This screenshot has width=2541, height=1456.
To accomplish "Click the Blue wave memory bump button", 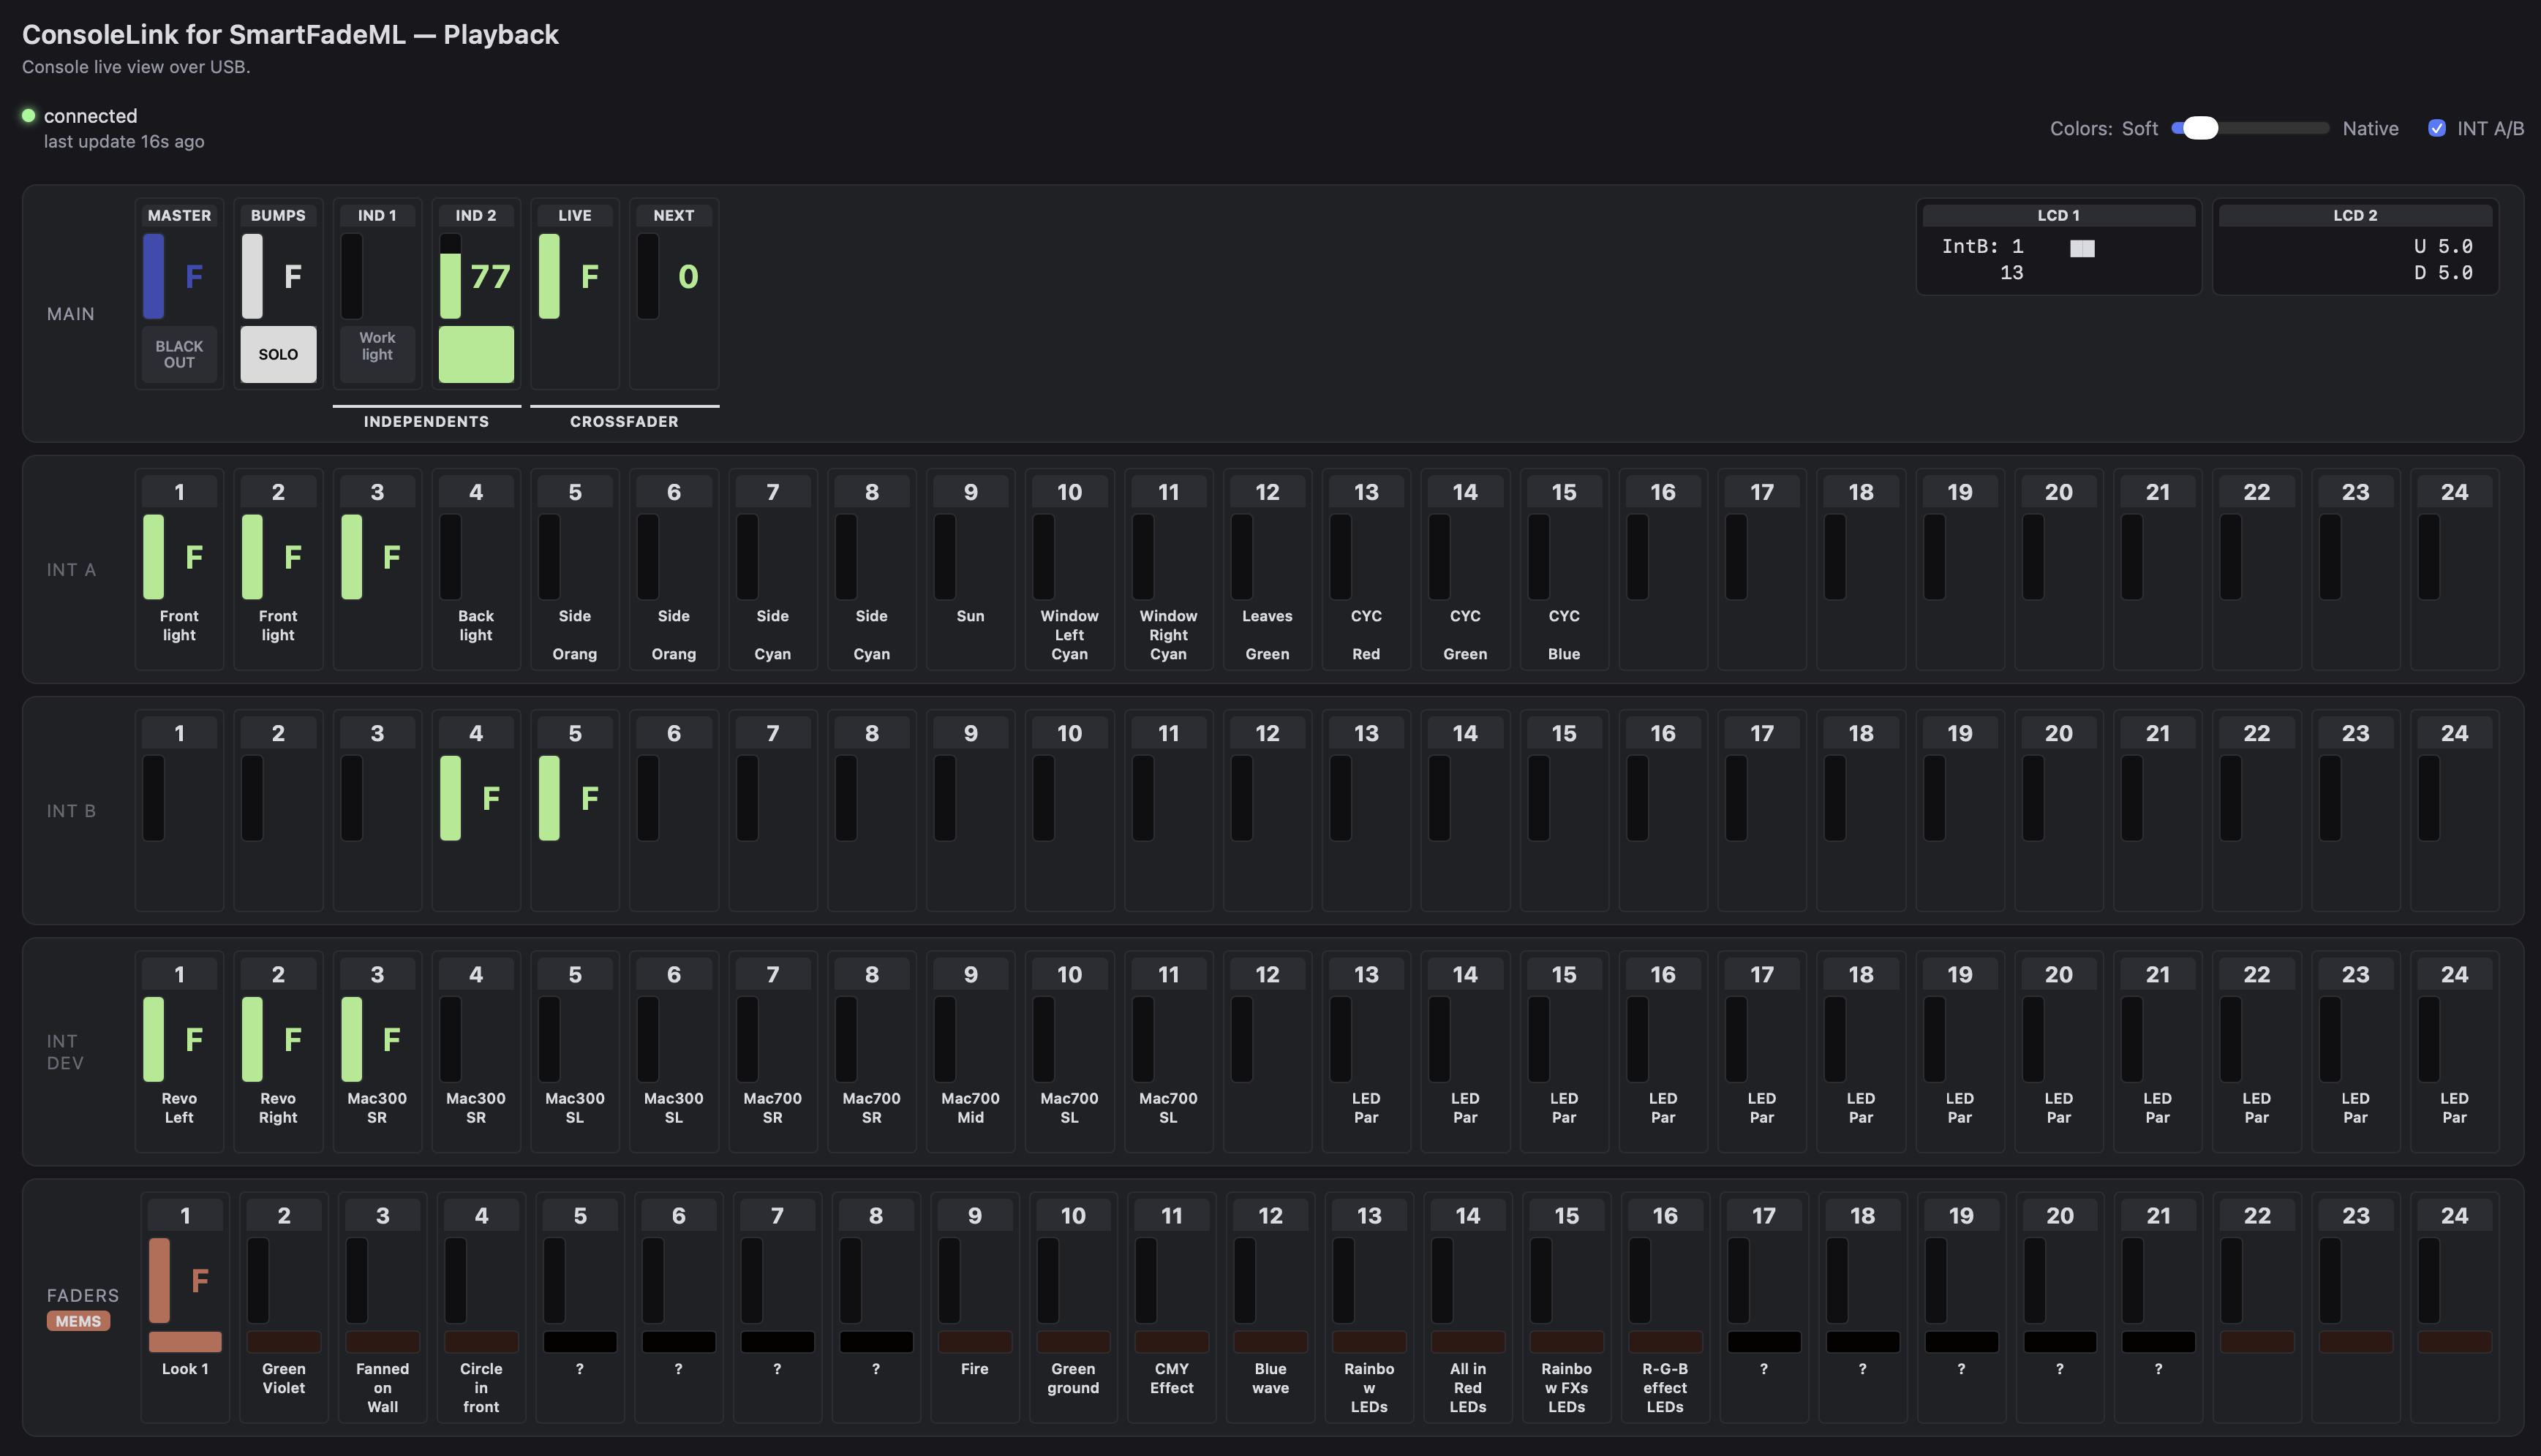I will click(1270, 1342).
